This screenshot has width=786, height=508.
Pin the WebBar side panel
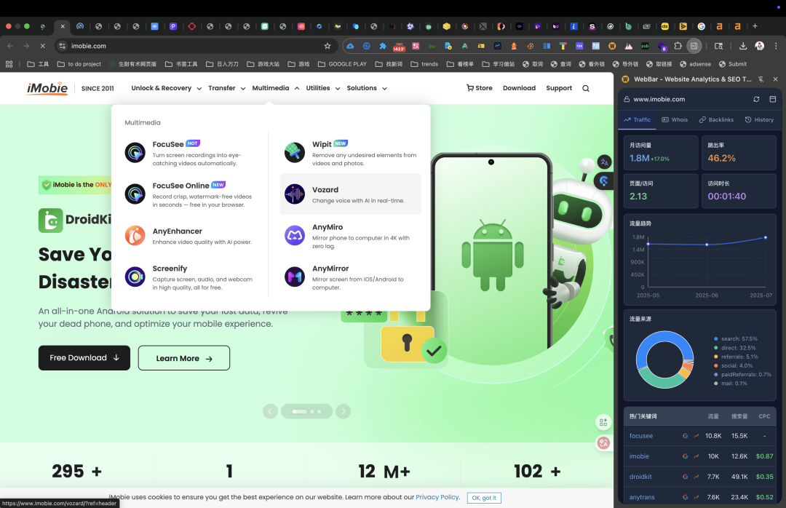761,79
